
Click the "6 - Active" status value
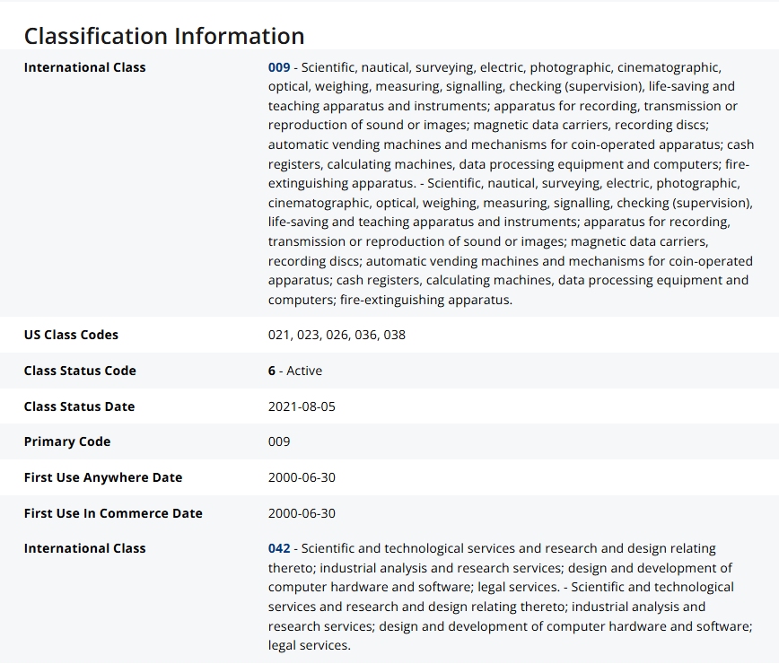click(295, 371)
